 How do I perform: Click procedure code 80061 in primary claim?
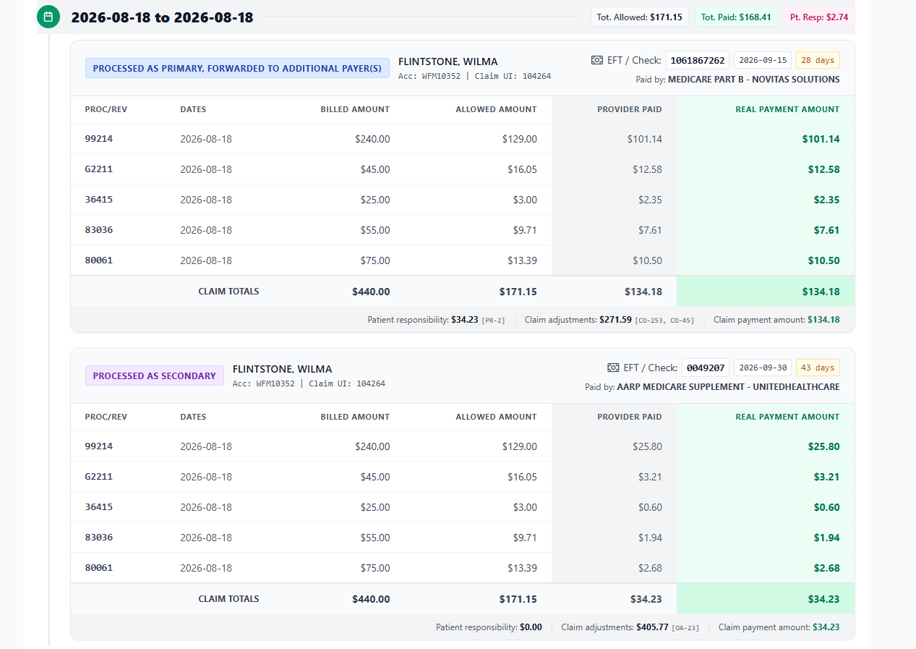[99, 260]
